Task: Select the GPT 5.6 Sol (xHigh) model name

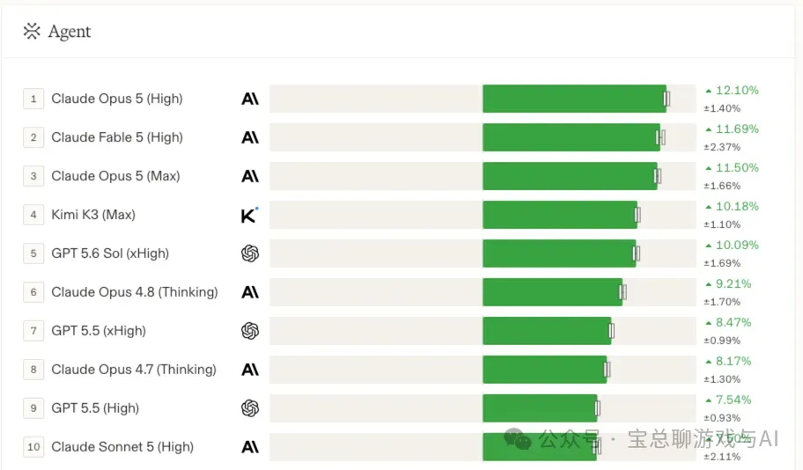Action: click(x=110, y=253)
